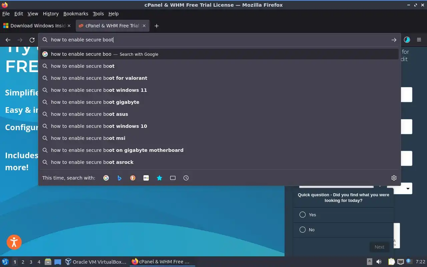The height and width of the screenshot is (267, 427).
Task: Open the View menu
Action: point(33,14)
